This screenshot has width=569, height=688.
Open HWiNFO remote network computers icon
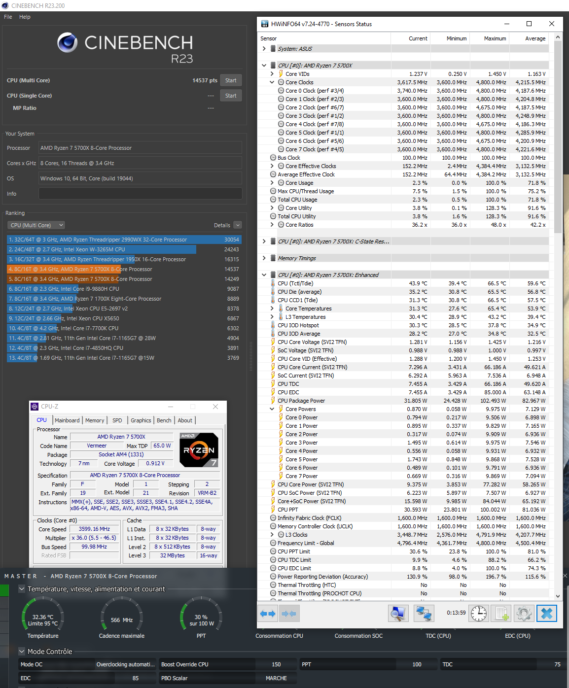pyautogui.click(x=424, y=614)
